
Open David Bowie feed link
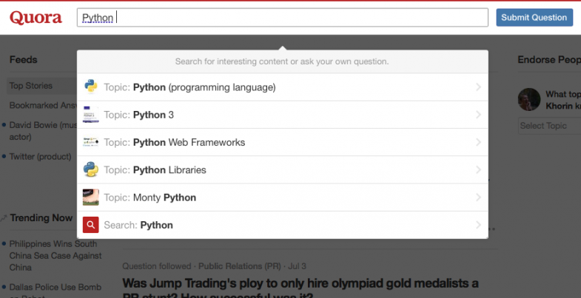(43, 131)
